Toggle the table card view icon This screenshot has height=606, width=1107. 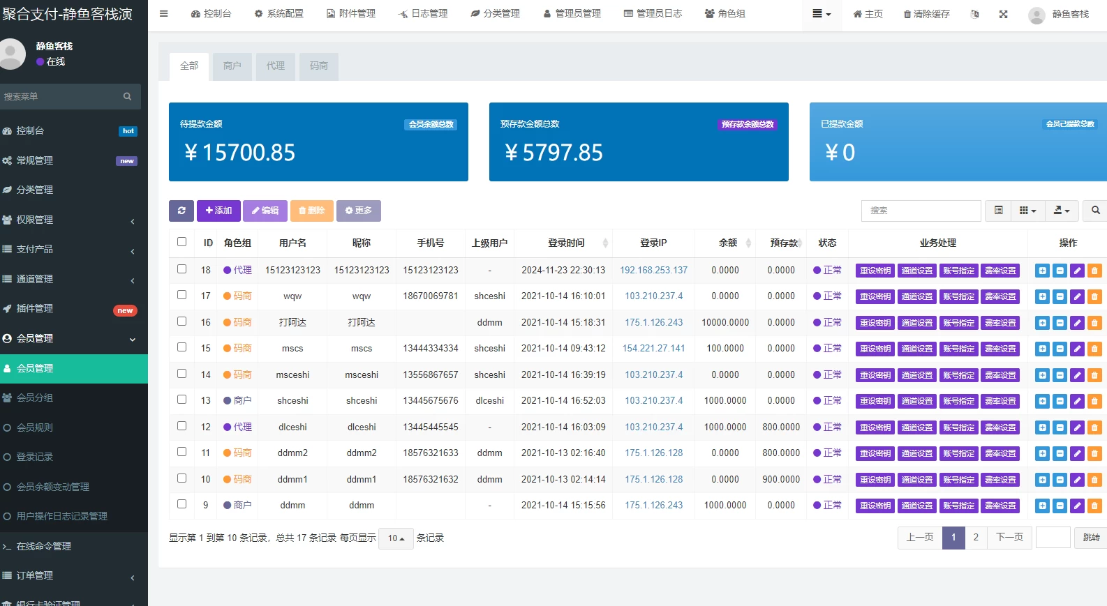(999, 211)
